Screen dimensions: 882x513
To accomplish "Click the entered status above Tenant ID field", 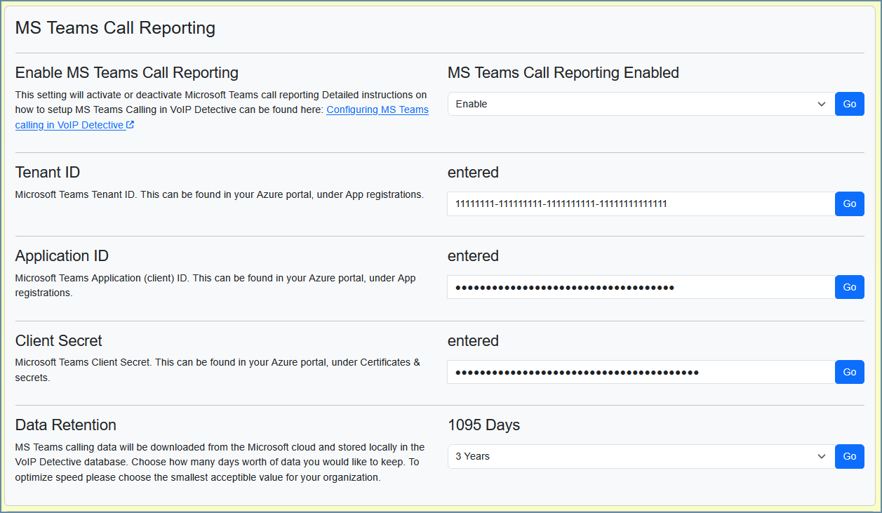I will 473,172.
